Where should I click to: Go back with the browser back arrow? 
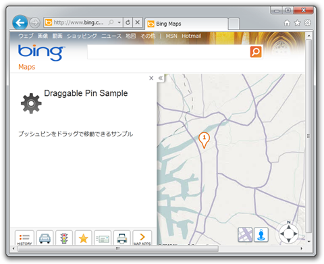(20, 22)
